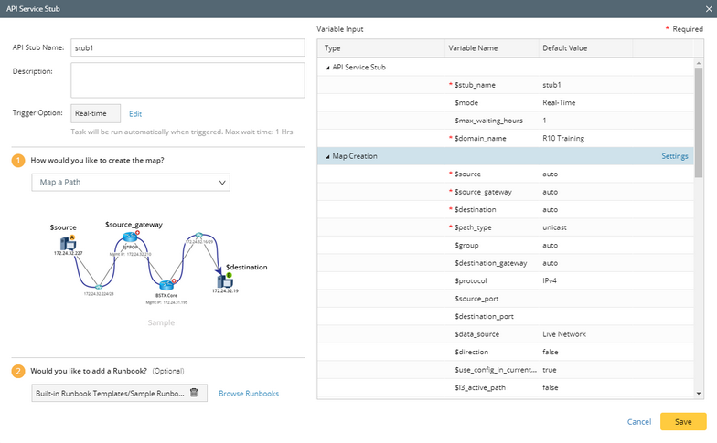The width and height of the screenshot is (717, 443).
Task: Click the Description text area
Action: tap(187, 79)
